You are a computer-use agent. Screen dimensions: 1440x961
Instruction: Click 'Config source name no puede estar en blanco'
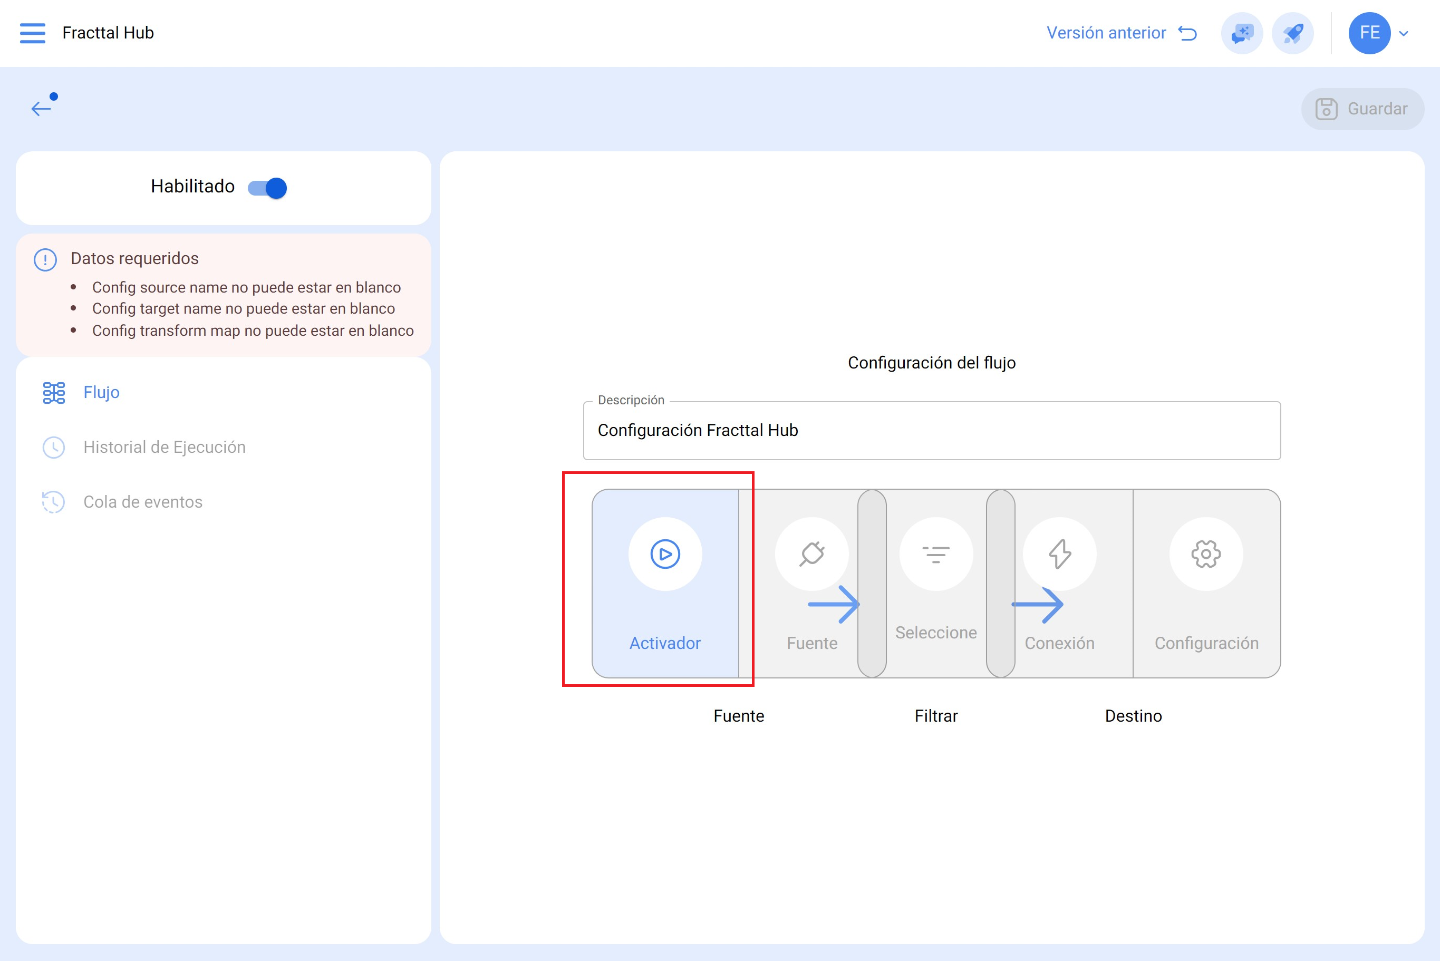coord(246,287)
